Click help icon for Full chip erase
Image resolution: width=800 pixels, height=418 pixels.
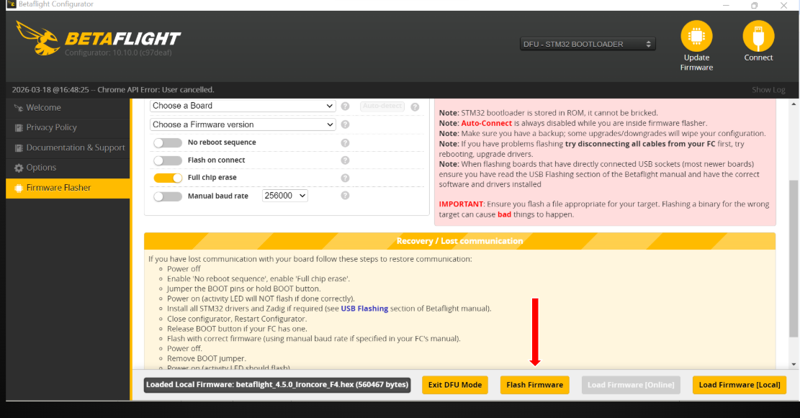coord(345,178)
